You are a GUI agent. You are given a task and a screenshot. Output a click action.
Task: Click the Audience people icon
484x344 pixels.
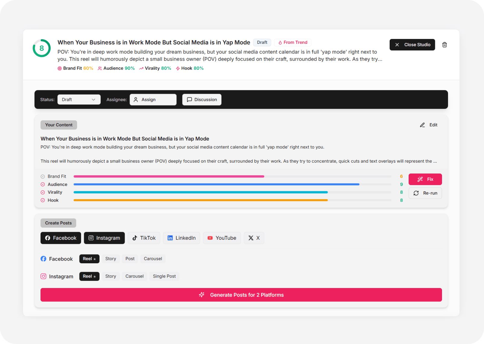point(100,68)
